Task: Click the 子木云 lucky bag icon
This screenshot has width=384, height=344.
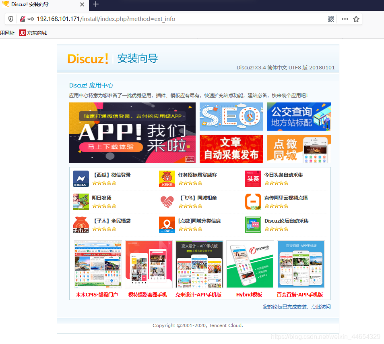Action: click(81, 225)
